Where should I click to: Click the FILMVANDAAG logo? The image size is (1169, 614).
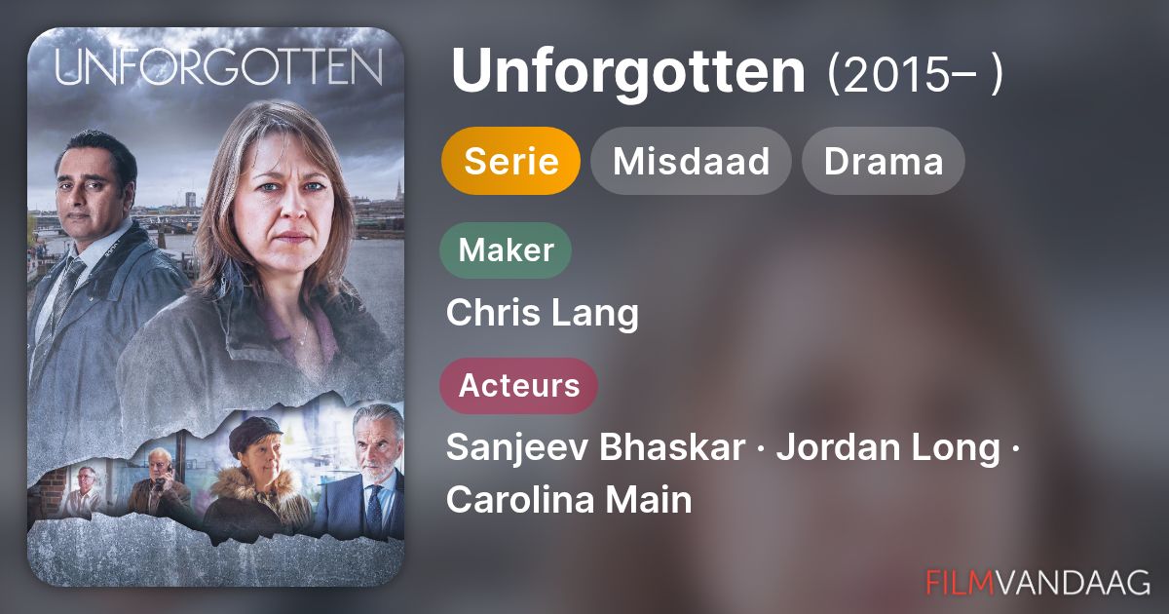coord(1037,581)
